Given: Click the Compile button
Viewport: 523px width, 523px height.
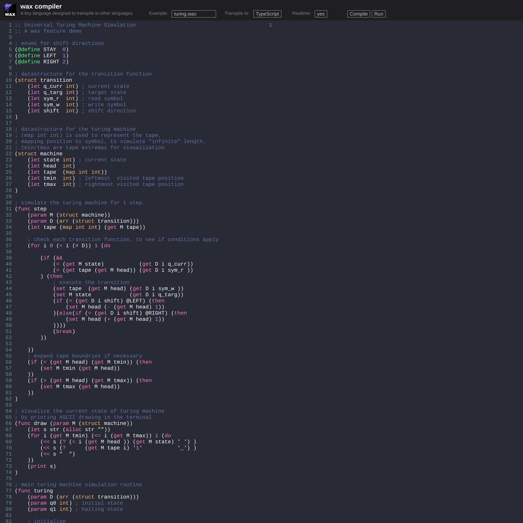Looking at the screenshot, I should [x=359, y=14].
